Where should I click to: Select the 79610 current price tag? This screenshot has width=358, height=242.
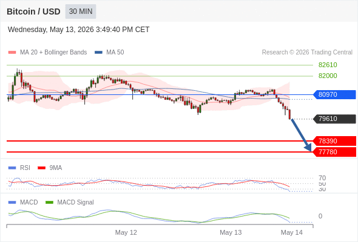click(334, 119)
